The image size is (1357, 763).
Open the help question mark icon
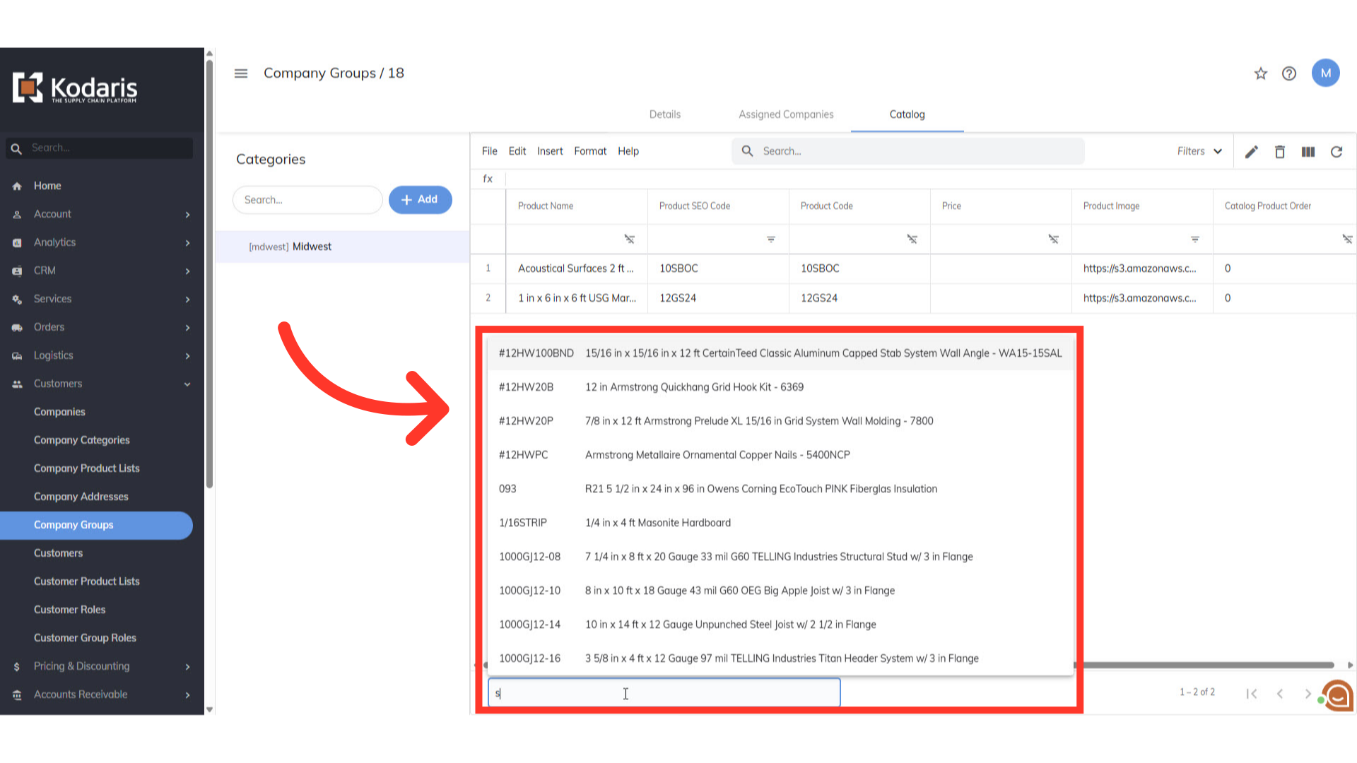coord(1288,73)
